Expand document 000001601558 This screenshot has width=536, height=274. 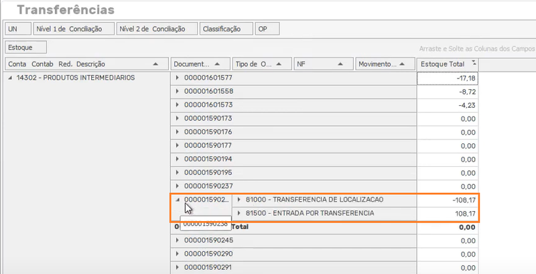click(177, 92)
